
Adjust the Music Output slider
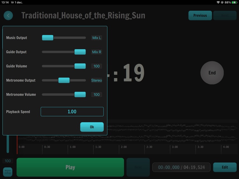[64, 38]
